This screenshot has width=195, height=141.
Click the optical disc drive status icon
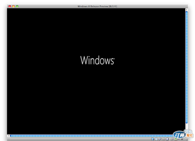tap(156, 139)
